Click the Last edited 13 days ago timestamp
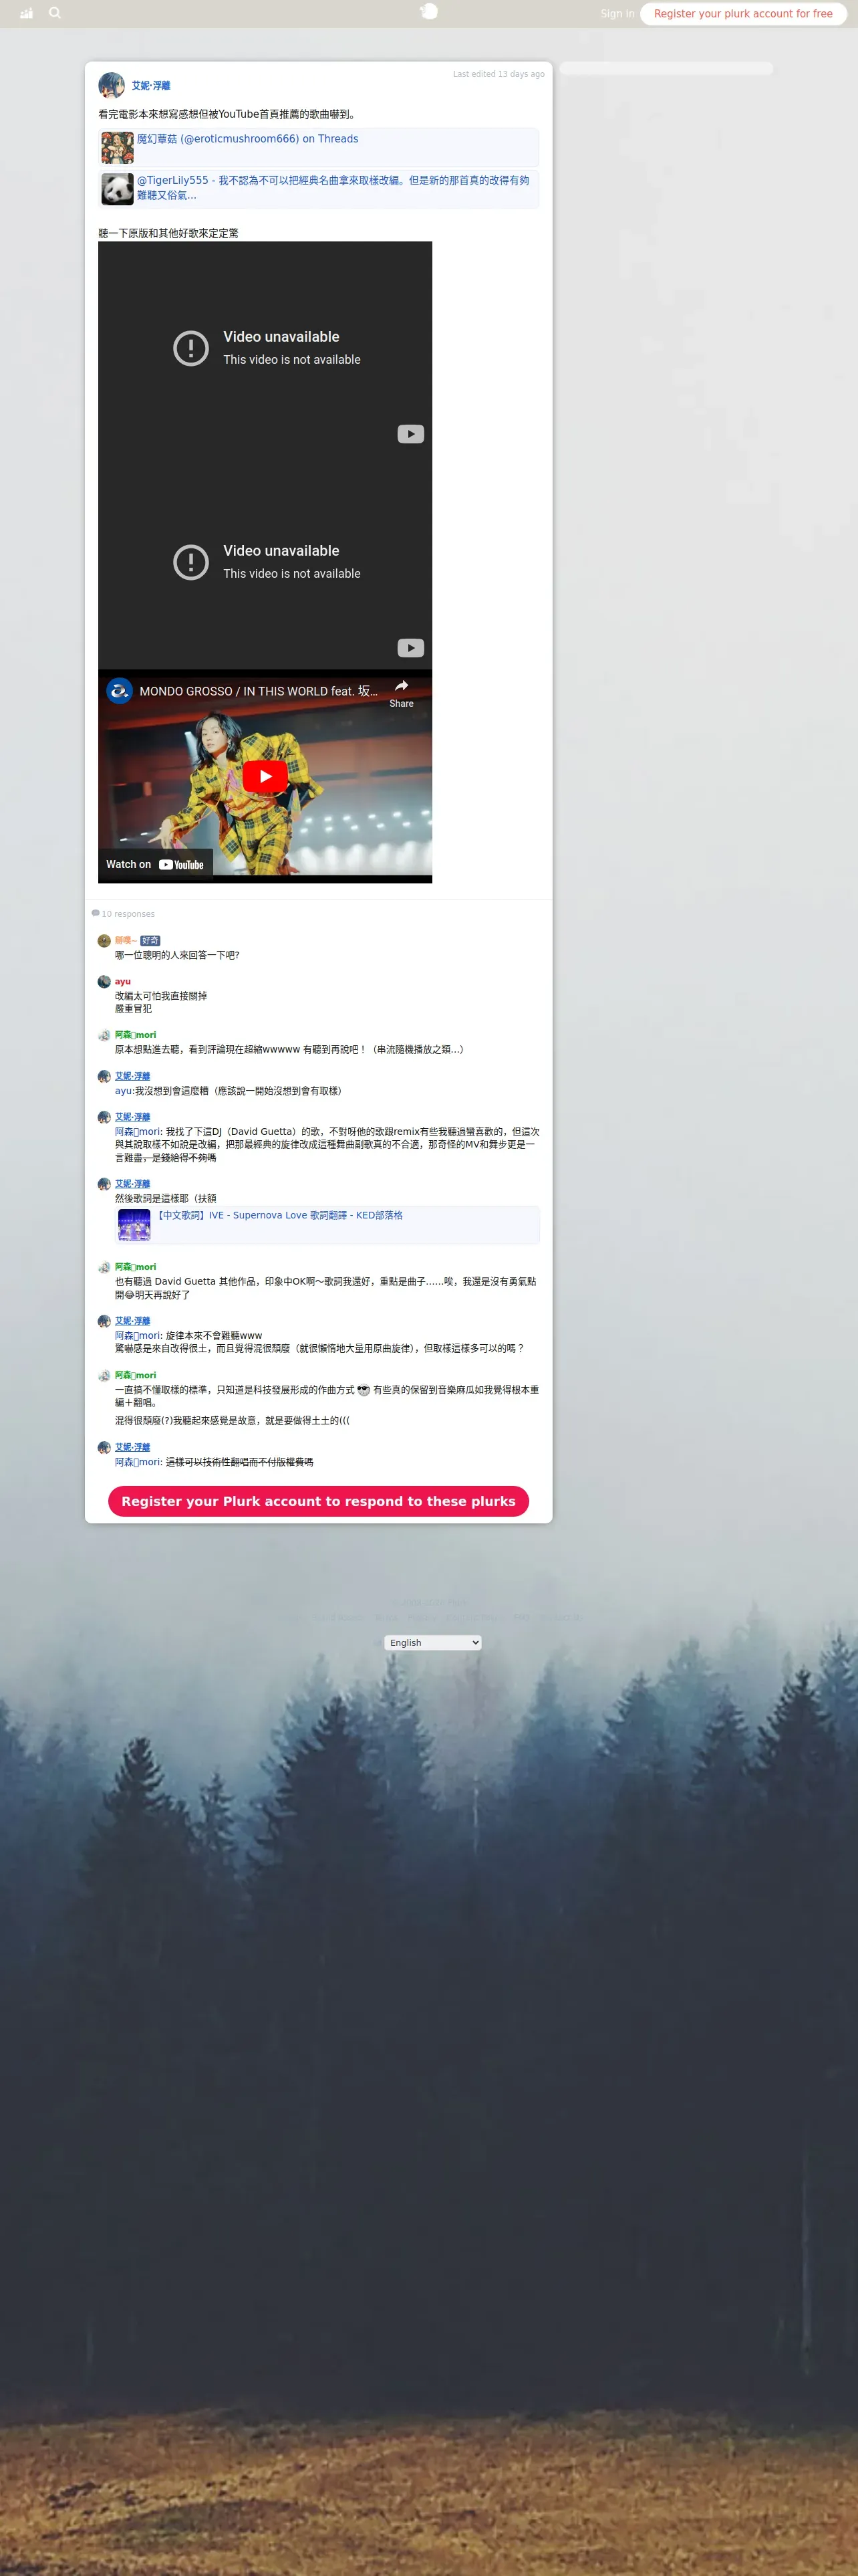Image resolution: width=858 pixels, height=2576 pixels. coord(498,74)
